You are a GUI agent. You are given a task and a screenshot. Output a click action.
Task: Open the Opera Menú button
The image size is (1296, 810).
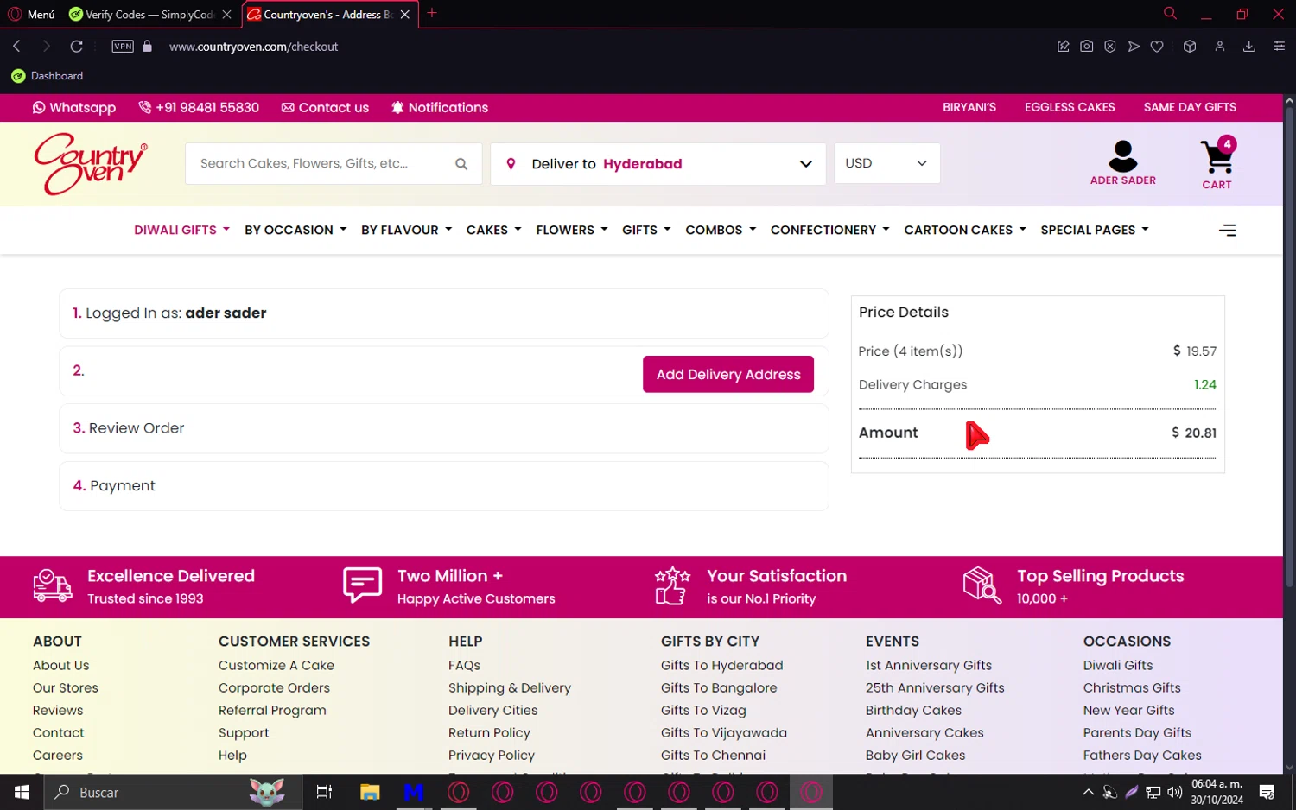click(32, 15)
